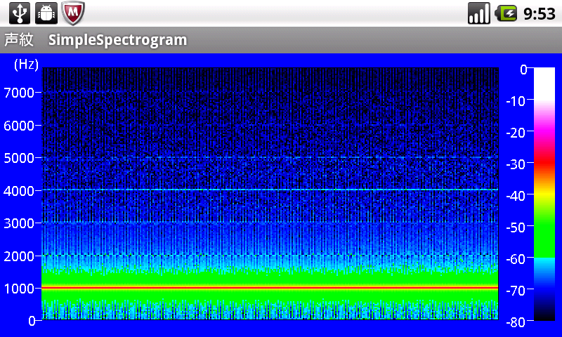Tap the -10 dB color scale label
Image resolution: width=562 pixels, height=337 pixels.
(516, 101)
